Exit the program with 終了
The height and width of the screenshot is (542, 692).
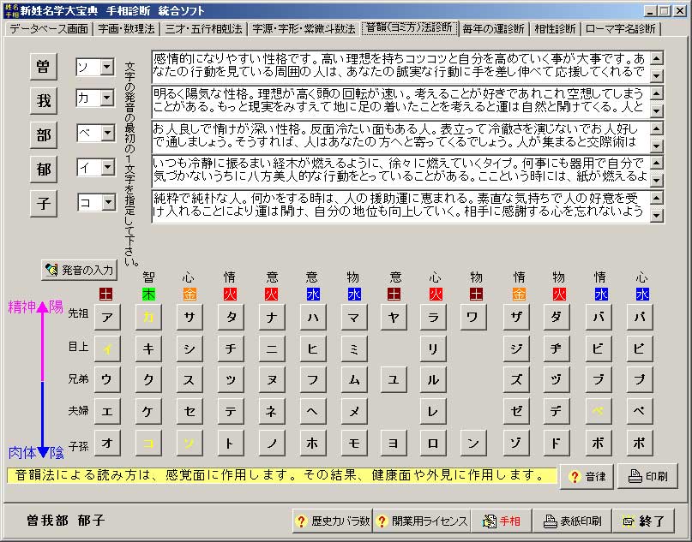643,521
